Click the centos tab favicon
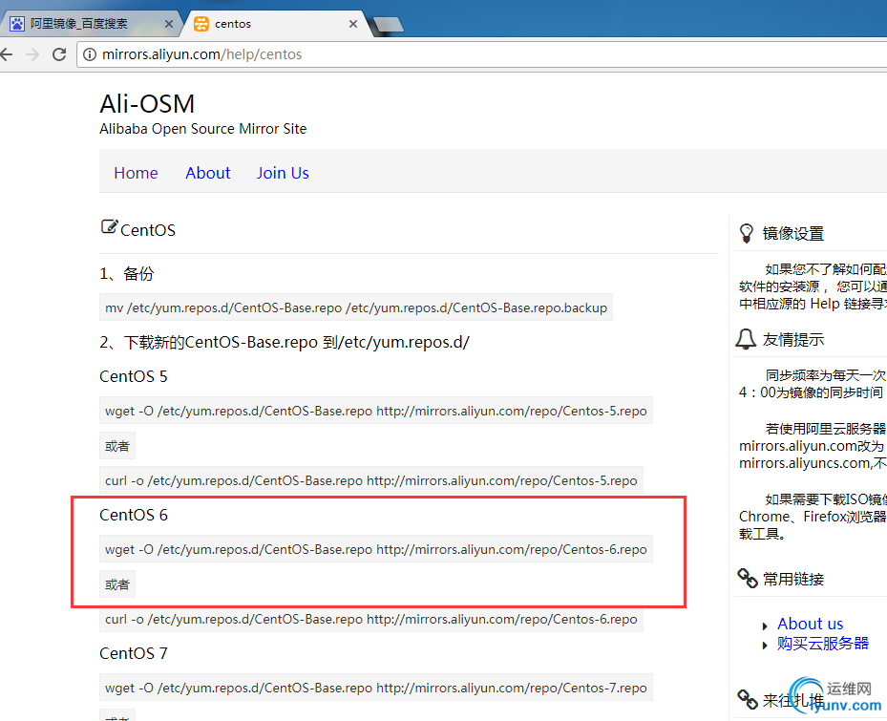The image size is (887, 721). tap(201, 24)
